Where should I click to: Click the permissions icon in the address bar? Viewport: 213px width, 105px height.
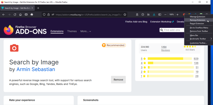[53, 15]
